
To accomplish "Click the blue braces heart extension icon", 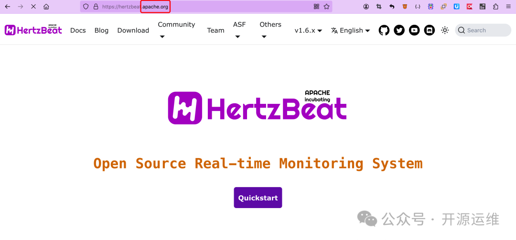I will click(x=431, y=7).
